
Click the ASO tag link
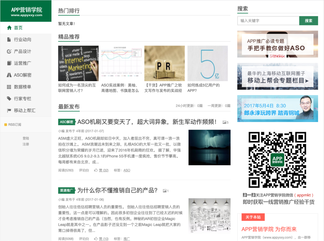point(127,170)
